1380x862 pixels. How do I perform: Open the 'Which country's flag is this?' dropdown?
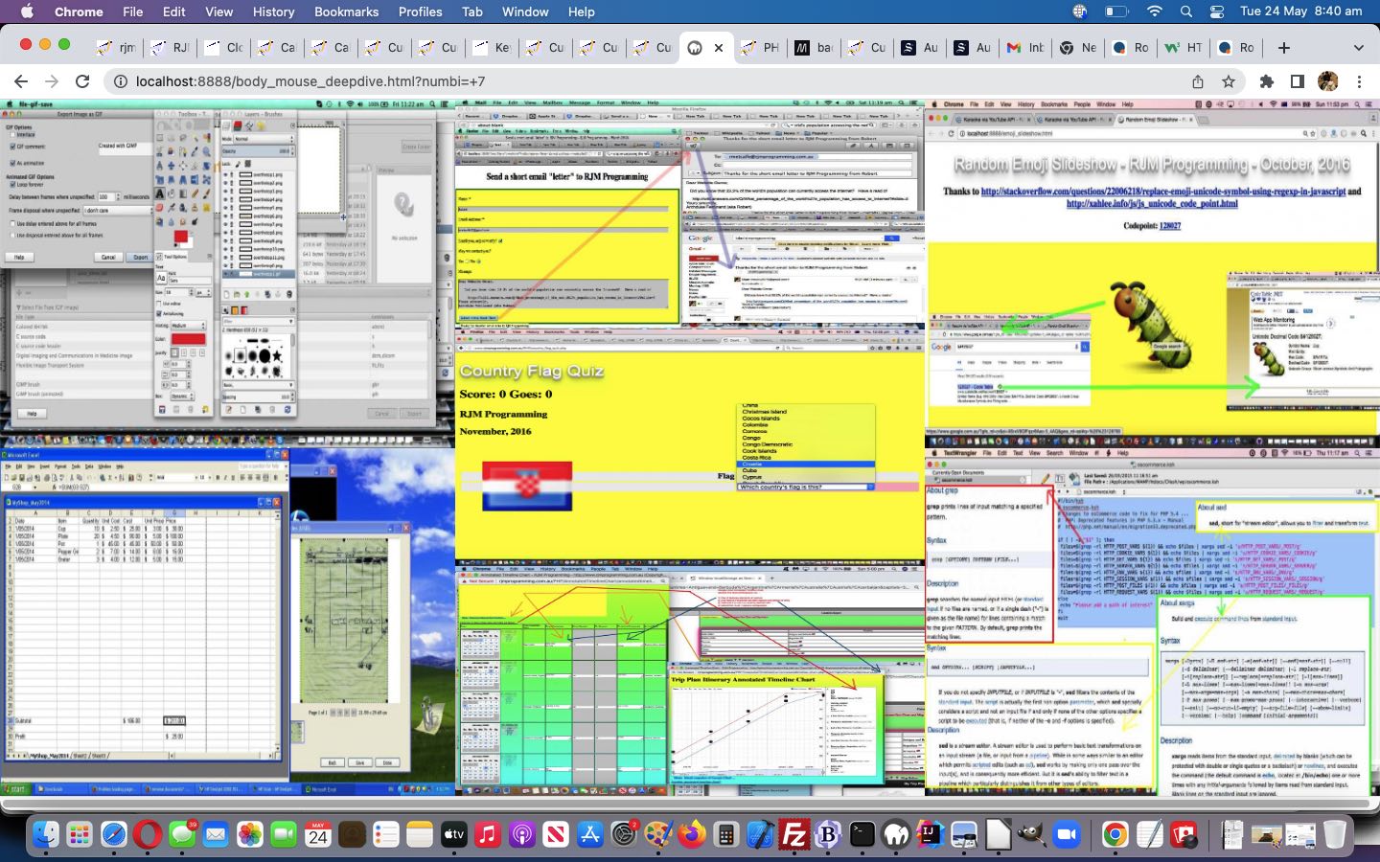(805, 487)
